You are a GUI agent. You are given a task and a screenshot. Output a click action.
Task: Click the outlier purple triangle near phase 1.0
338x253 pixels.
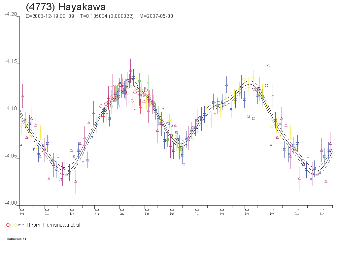coord(268,66)
